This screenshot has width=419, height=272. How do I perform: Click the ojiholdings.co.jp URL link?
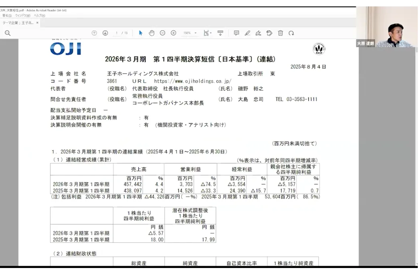tap(192, 81)
